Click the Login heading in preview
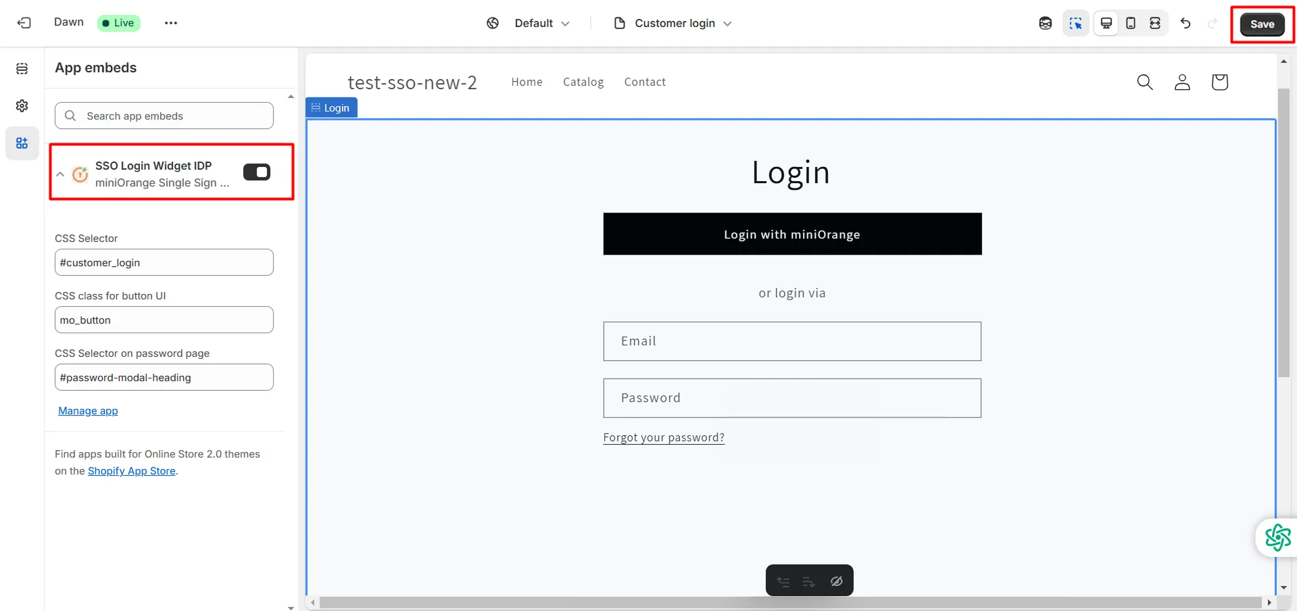Screen dimensions: 1297x611 pos(791,172)
